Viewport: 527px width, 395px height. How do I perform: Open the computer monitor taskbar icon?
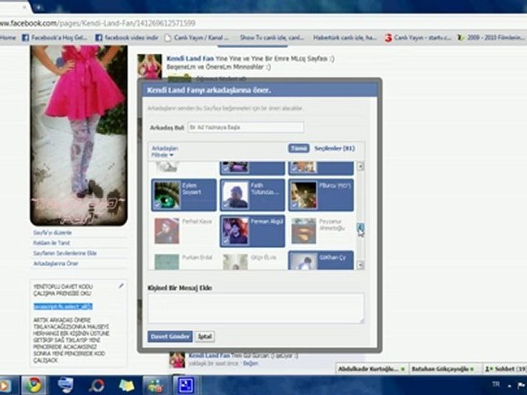click(x=65, y=385)
